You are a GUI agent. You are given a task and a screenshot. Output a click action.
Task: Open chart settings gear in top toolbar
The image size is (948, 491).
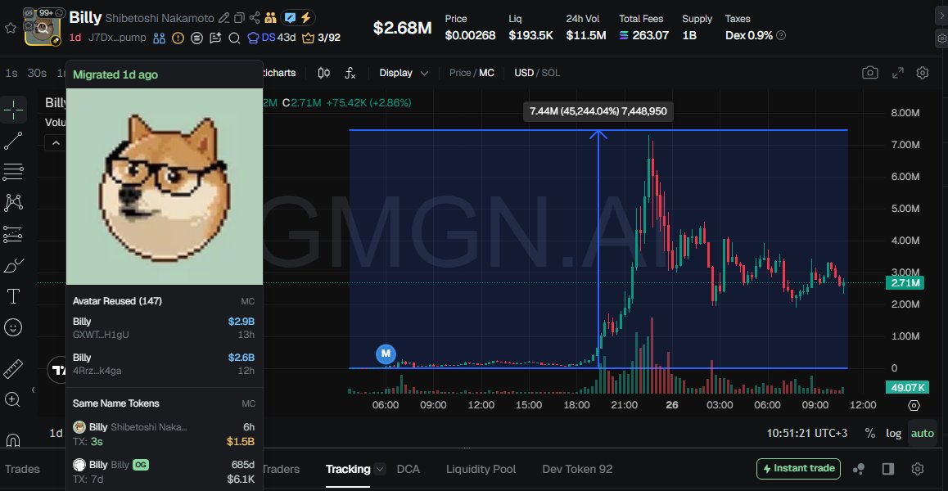click(923, 73)
